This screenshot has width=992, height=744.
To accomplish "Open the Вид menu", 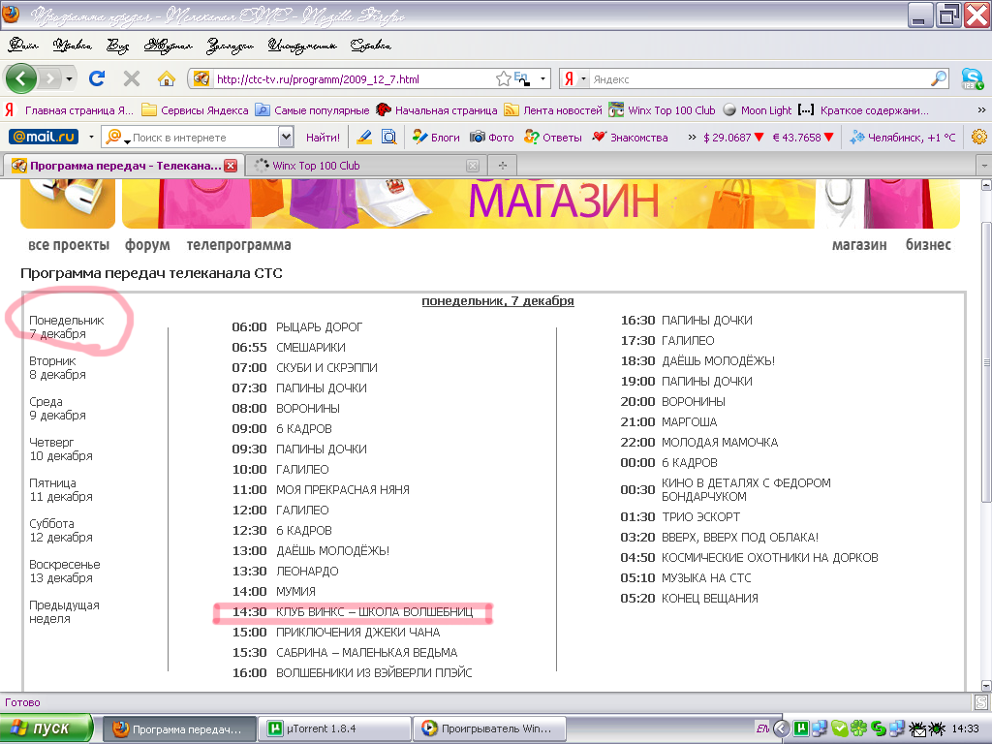I will pos(117,46).
